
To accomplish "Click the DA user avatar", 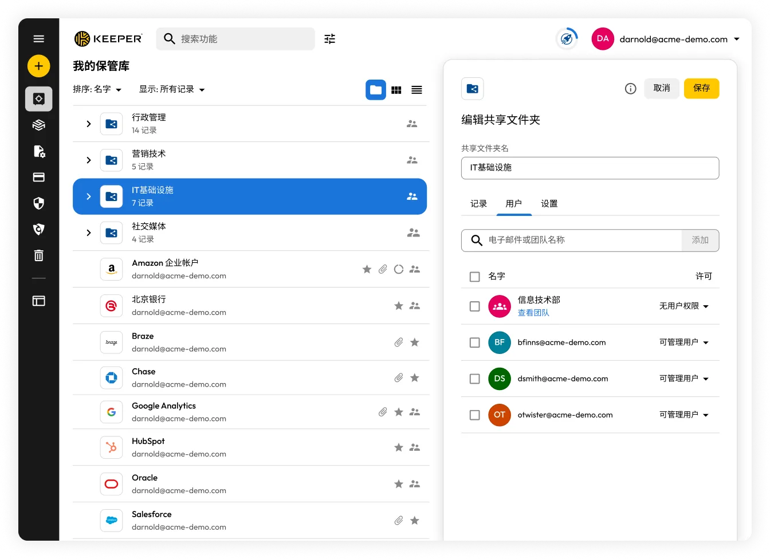I will coord(603,39).
